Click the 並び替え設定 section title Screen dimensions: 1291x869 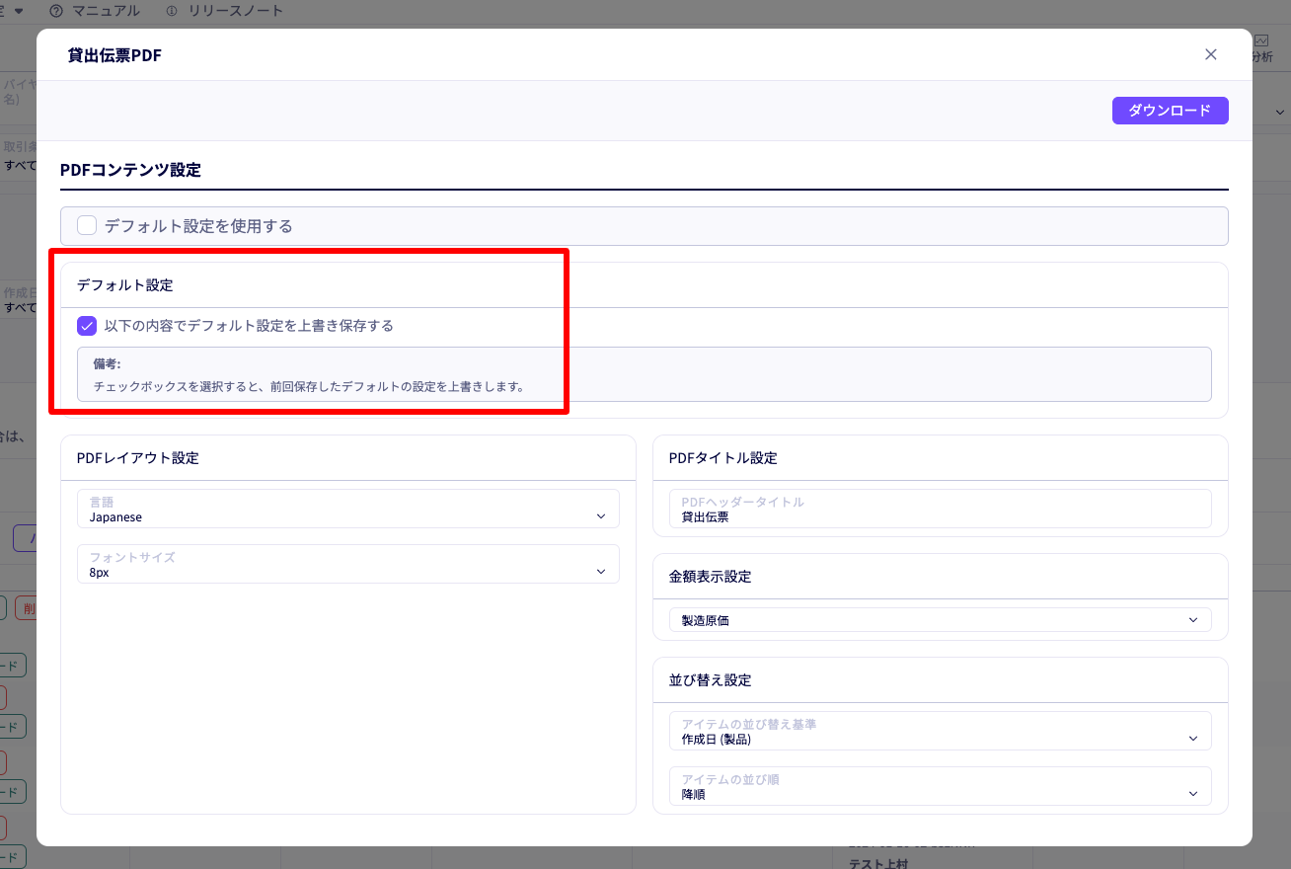point(711,680)
